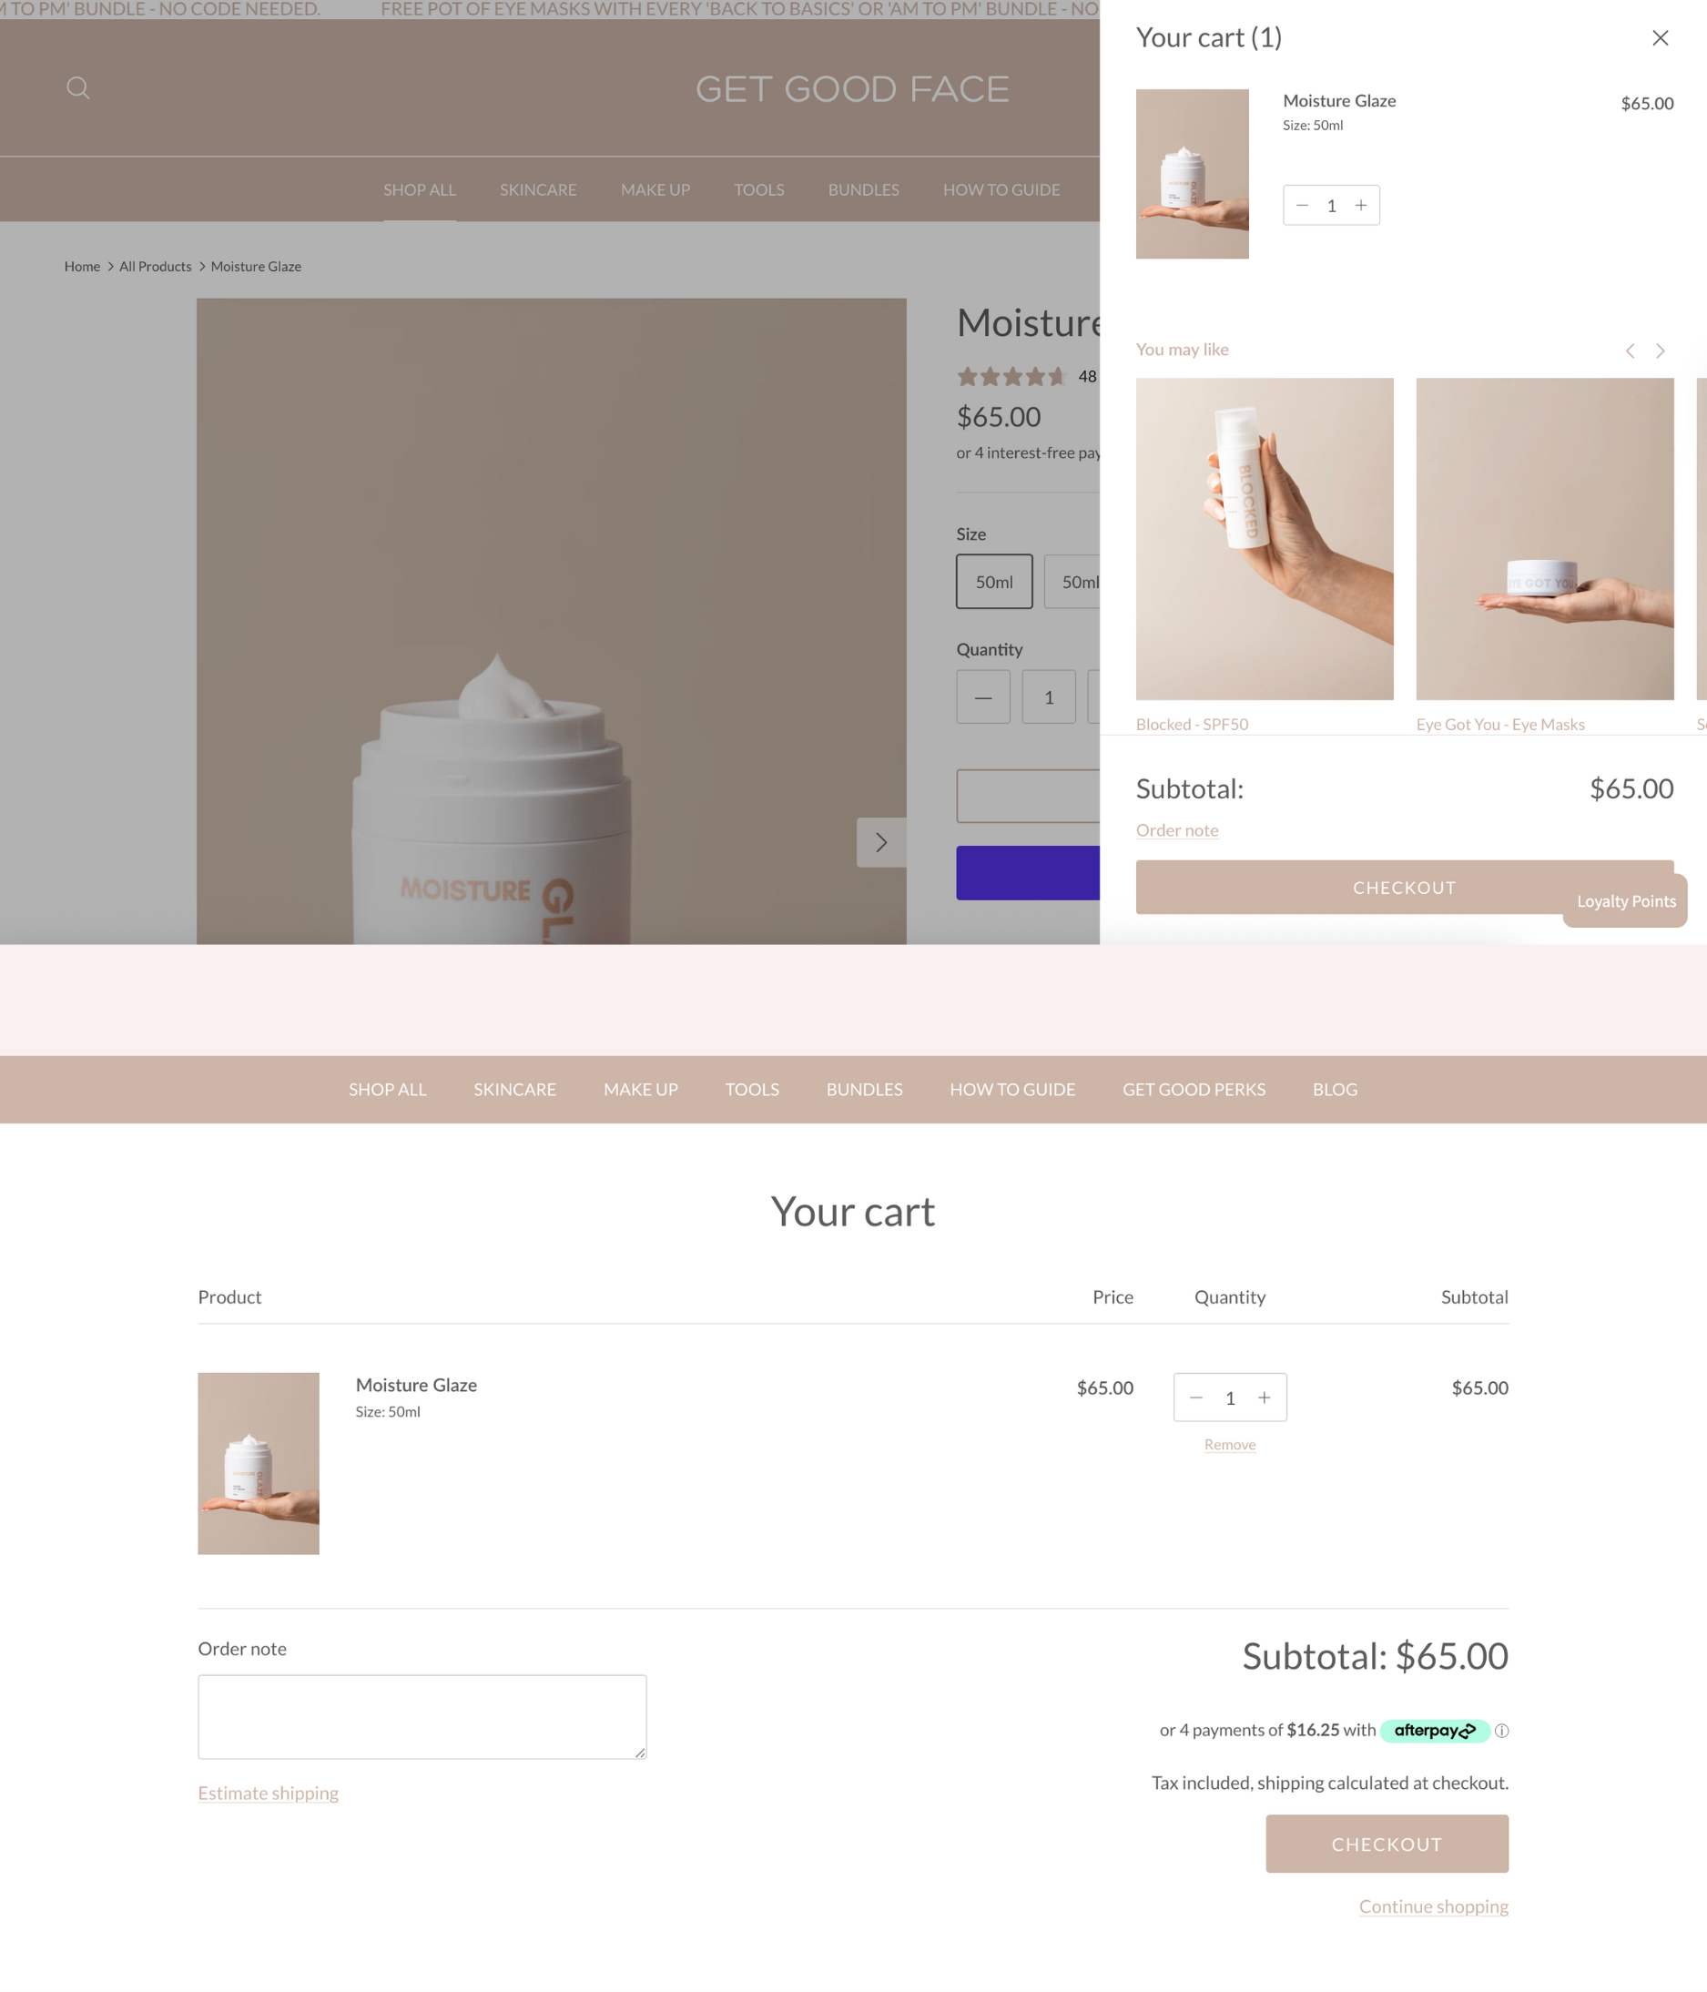
Task: Open Eye Got You - Eye Masks image
Action: coord(1546,538)
